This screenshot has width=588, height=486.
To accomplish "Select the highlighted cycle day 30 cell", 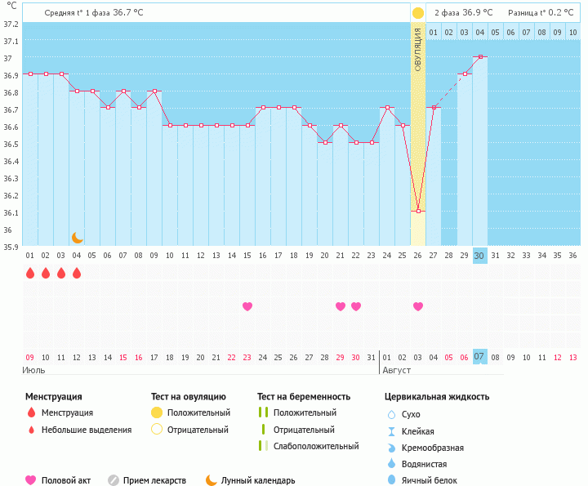I will point(480,256).
